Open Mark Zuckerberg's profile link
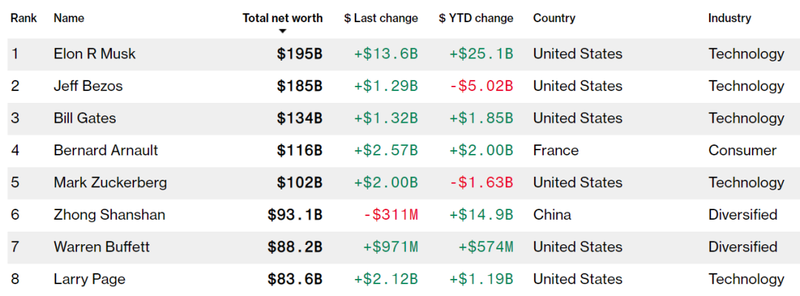The image size is (800, 296). coord(110,183)
